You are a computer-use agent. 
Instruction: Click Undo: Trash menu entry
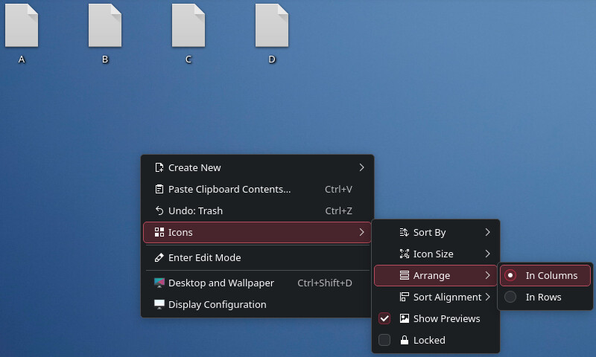pyautogui.click(x=195, y=210)
